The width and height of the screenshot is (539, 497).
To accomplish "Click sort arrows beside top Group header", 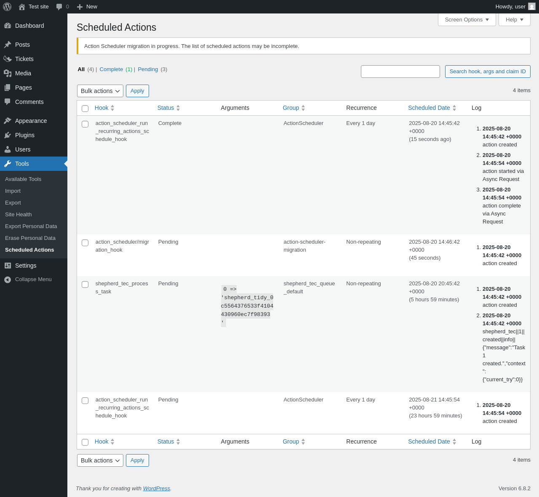I will point(303,108).
